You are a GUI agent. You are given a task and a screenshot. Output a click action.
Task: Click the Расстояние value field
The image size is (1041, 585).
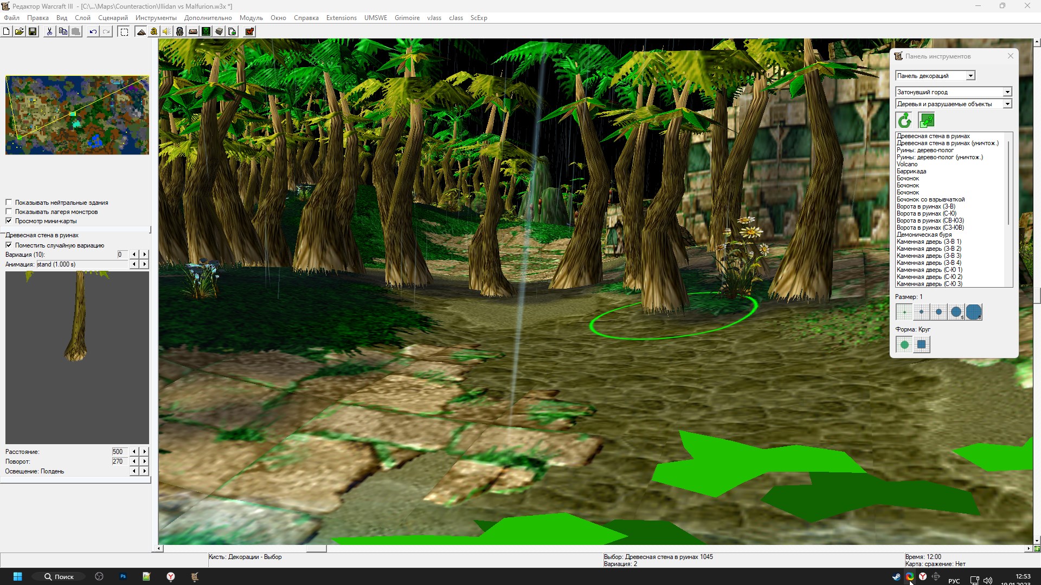[119, 452]
